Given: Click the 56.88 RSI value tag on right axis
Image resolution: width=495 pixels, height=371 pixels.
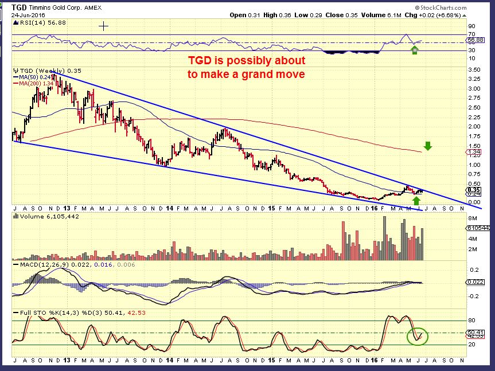Looking at the screenshot, I should coord(475,40).
